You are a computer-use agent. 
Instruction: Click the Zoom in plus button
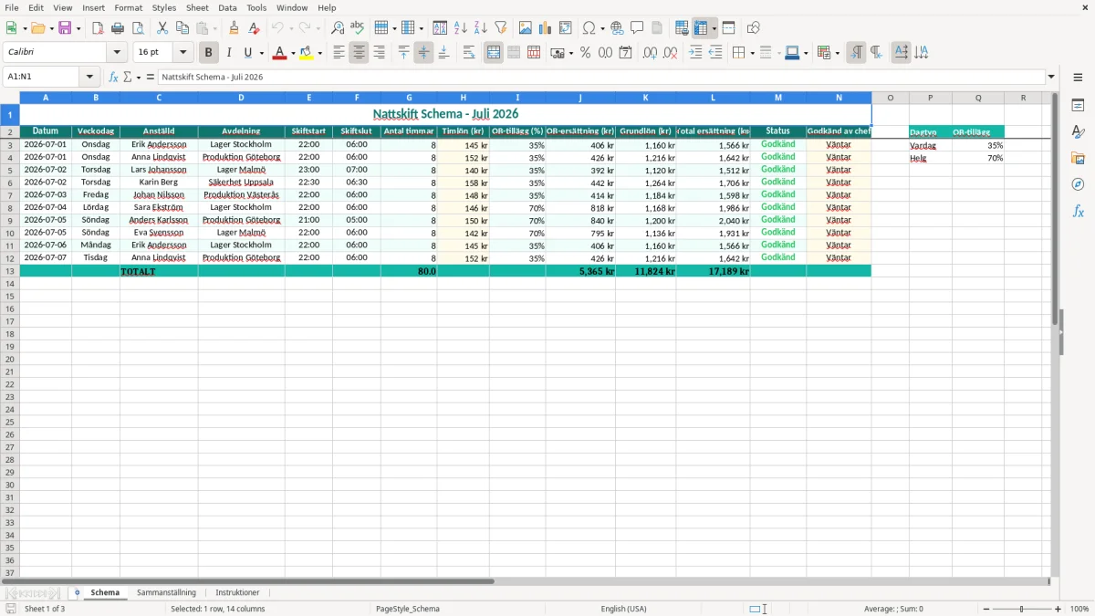point(1058,609)
